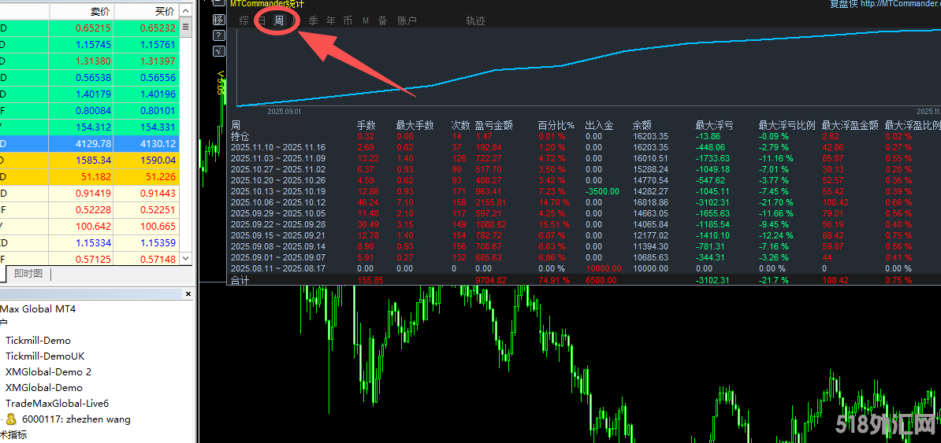Click the √ checkmark button

click(219, 51)
